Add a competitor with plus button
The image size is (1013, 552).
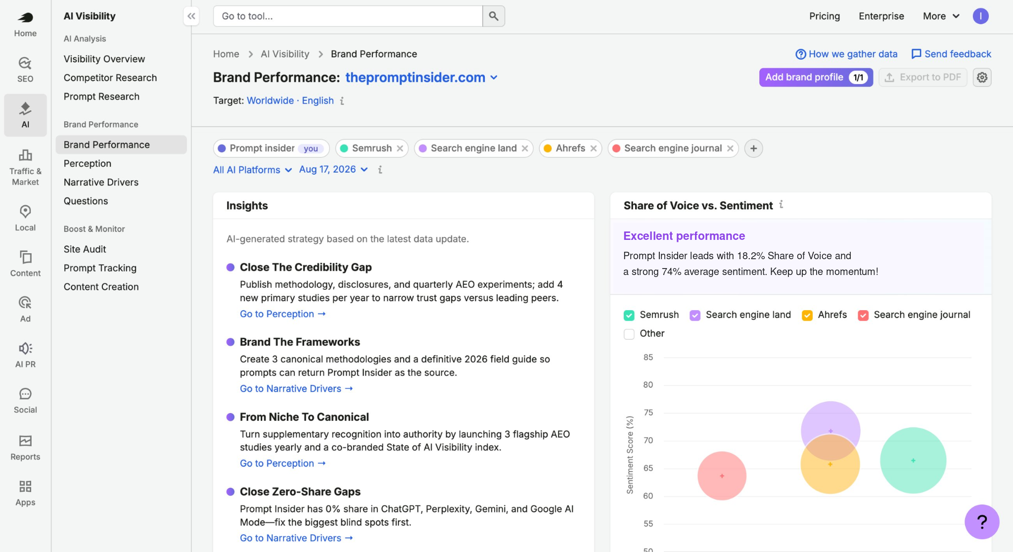(753, 148)
